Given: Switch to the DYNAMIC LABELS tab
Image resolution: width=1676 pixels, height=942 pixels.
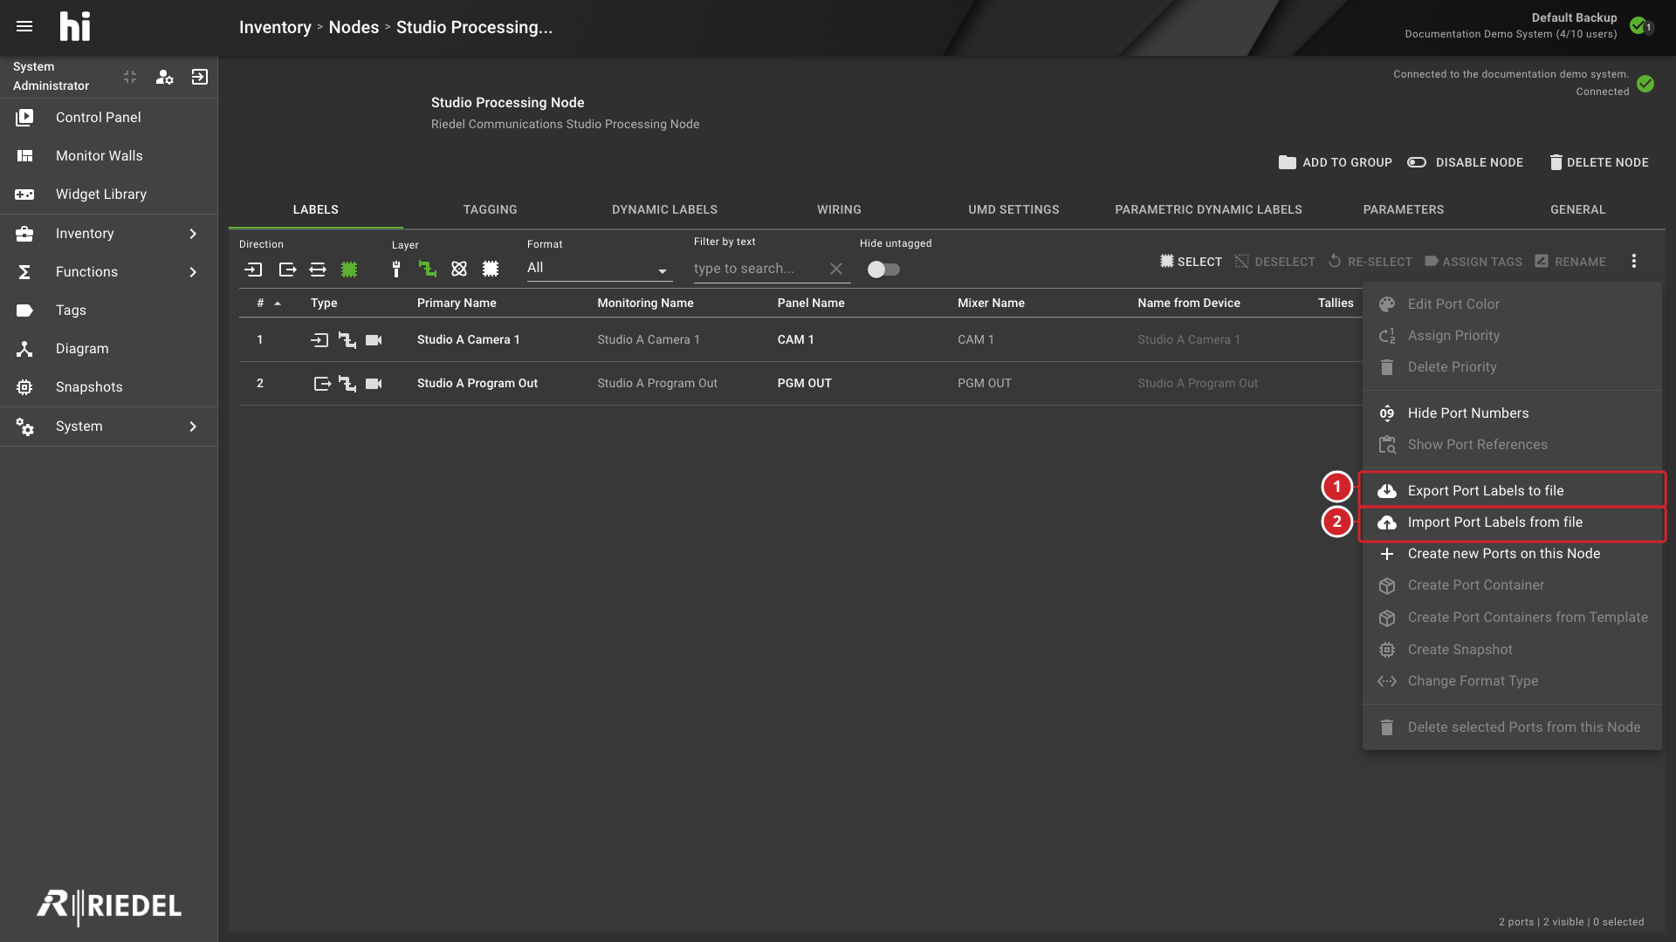Looking at the screenshot, I should point(665,210).
